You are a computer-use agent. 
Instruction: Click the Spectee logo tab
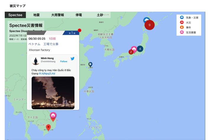click(15, 15)
